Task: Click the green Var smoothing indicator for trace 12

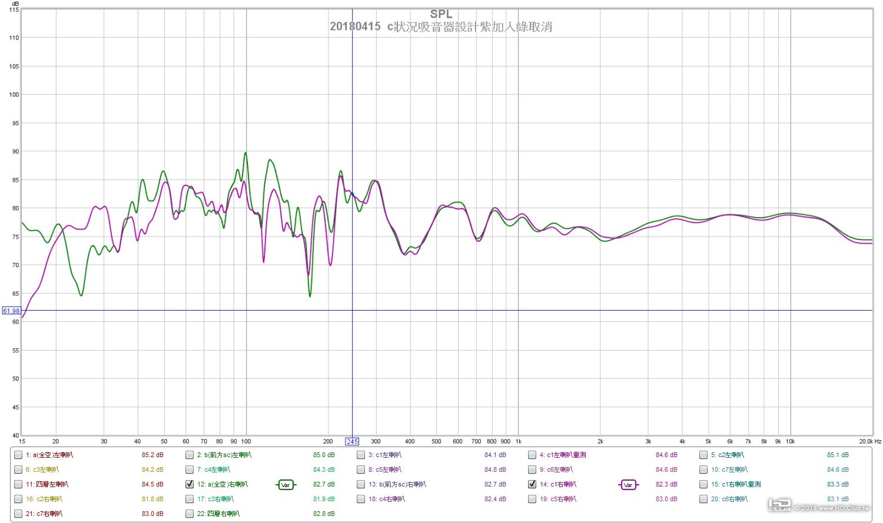Action: click(286, 485)
